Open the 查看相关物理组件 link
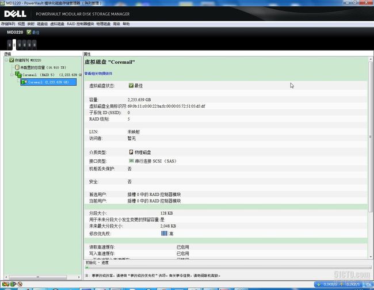374x290 pixels. point(98,74)
